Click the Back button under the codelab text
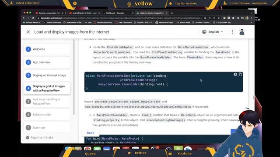Image resolution: width=280 pixels, height=157 pixels. 91,133
